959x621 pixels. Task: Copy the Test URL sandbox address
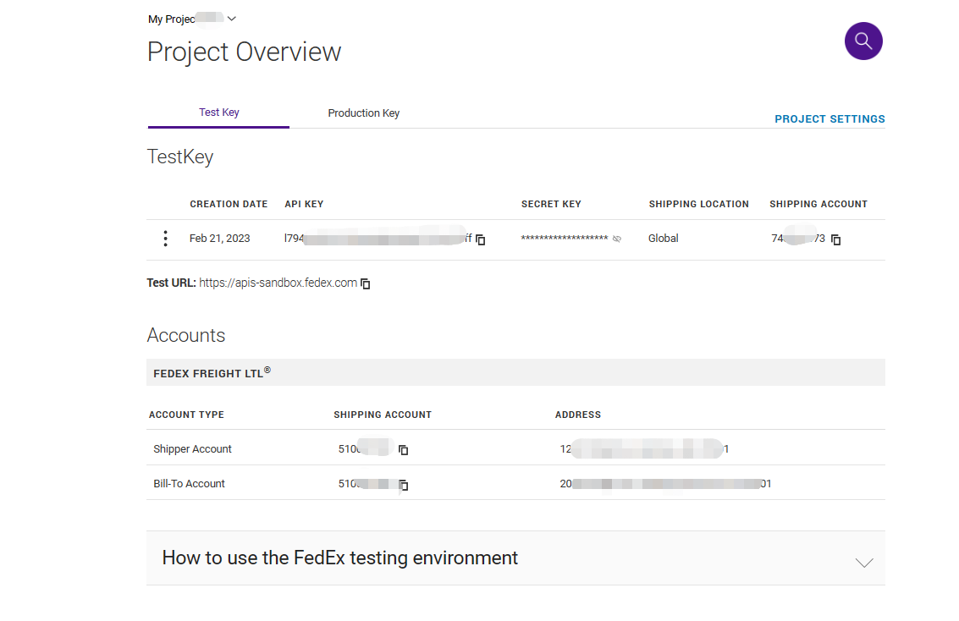366,283
